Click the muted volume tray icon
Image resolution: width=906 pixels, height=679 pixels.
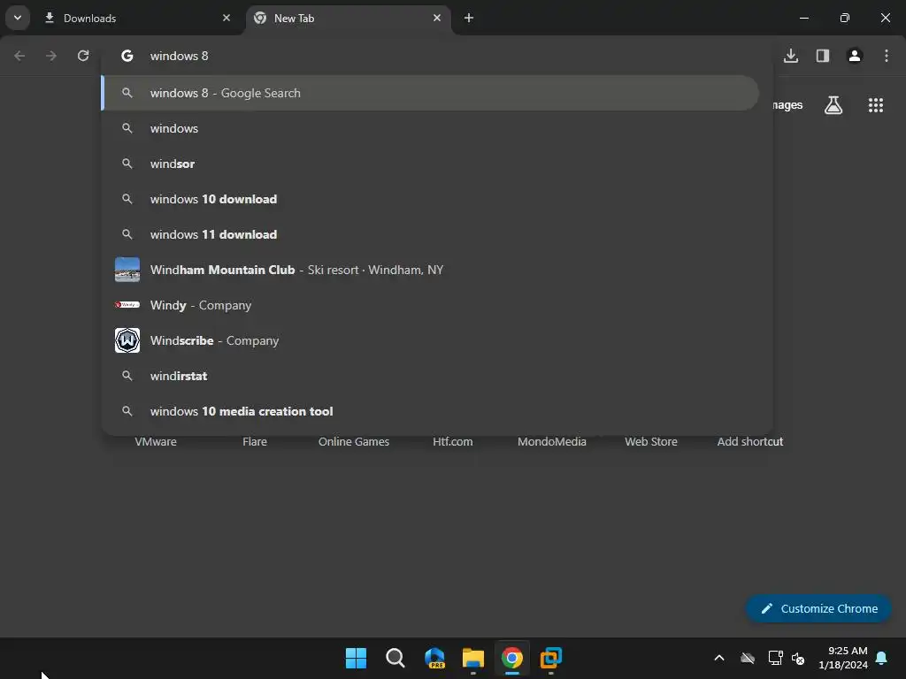[x=798, y=658]
